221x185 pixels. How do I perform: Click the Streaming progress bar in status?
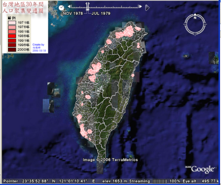click(x=160, y=181)
